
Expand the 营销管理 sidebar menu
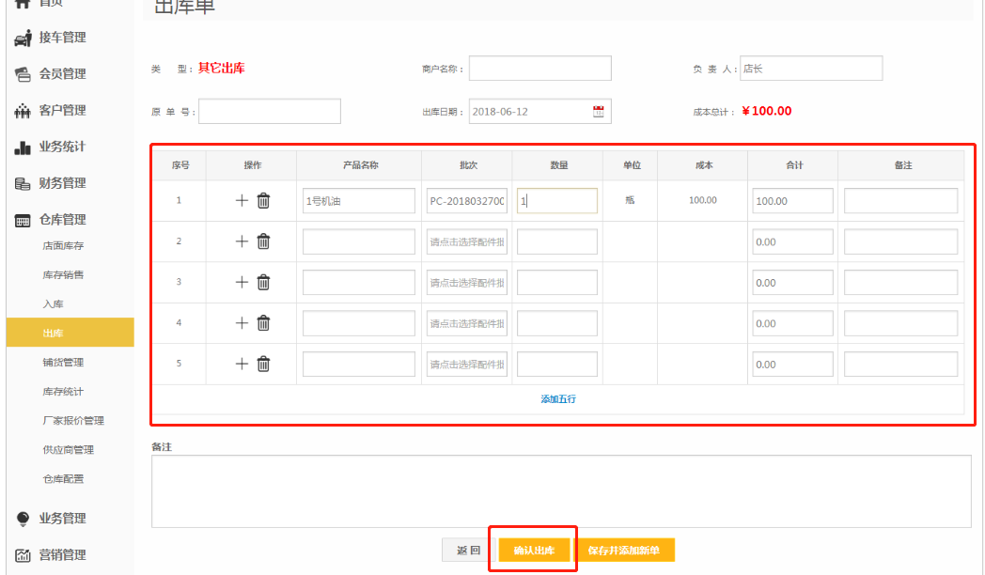coord(62,554)
